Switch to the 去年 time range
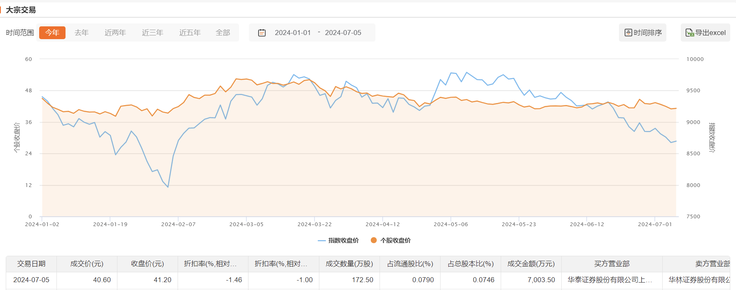 coord(82,33)
